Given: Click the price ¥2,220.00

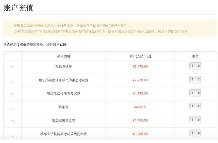Looking at the screenshot, I should tap(140, 80).
